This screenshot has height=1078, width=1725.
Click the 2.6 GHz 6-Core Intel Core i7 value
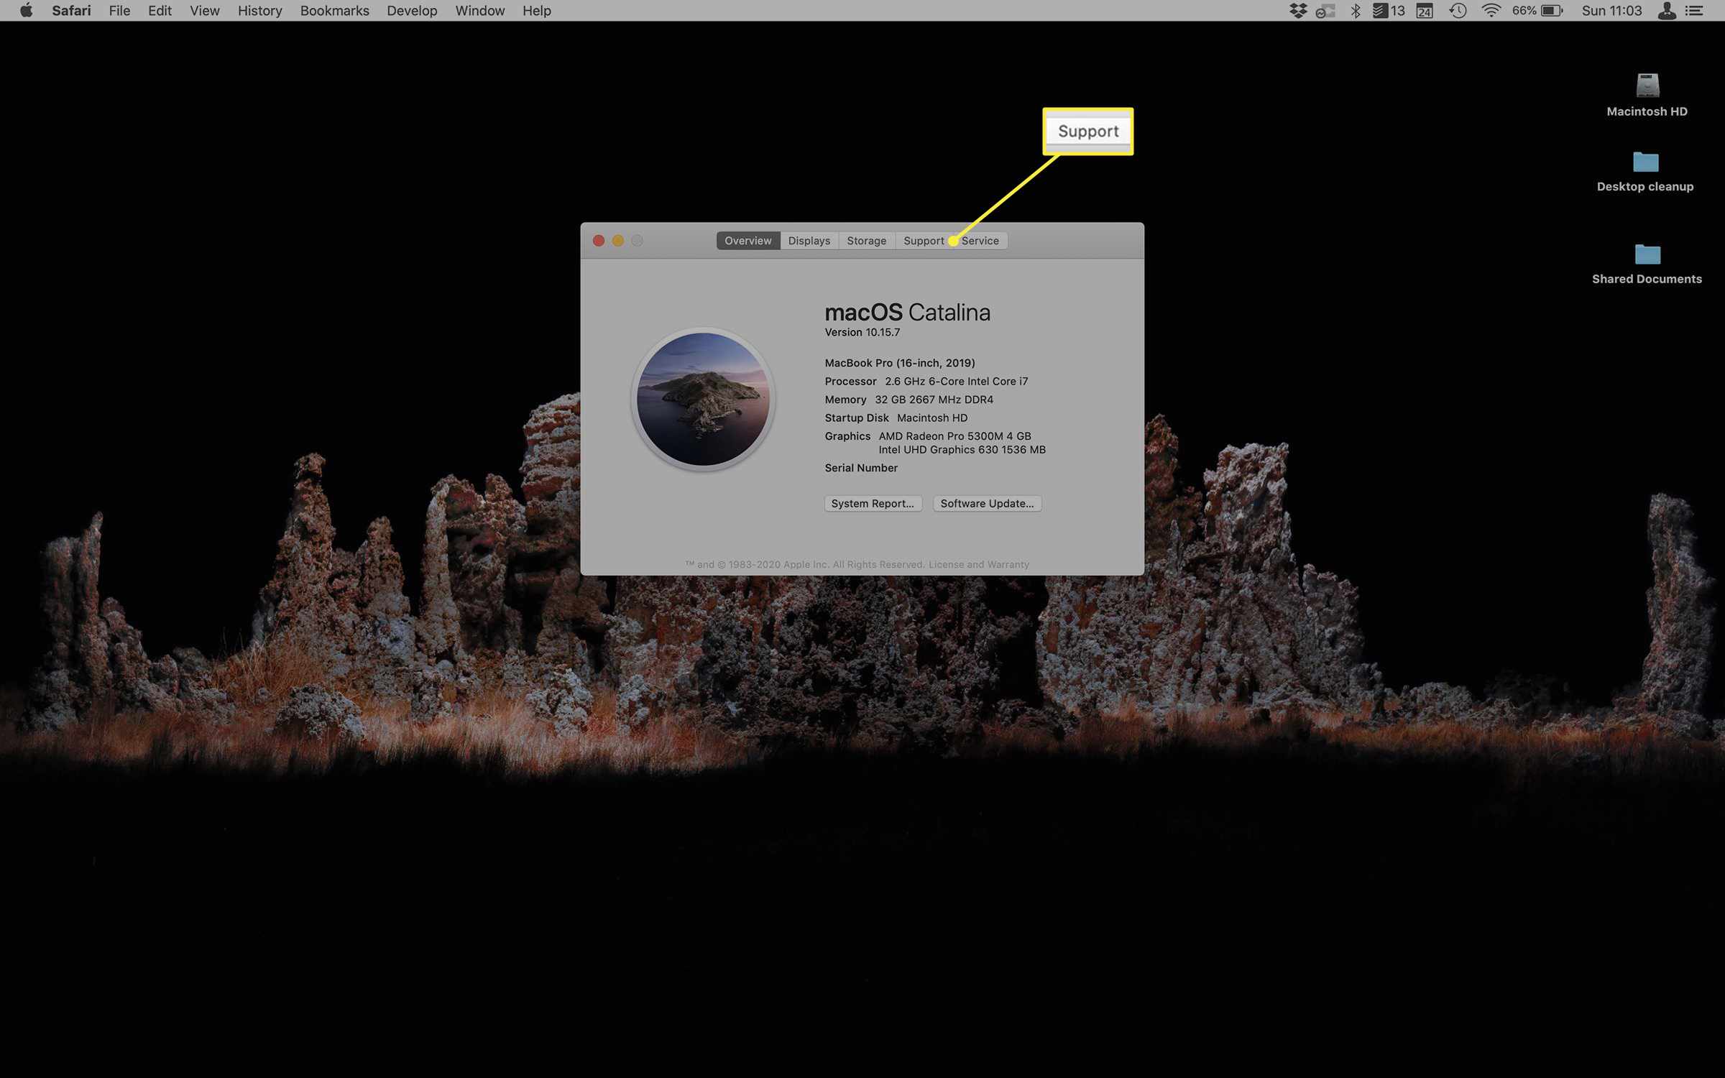point(956,382)
